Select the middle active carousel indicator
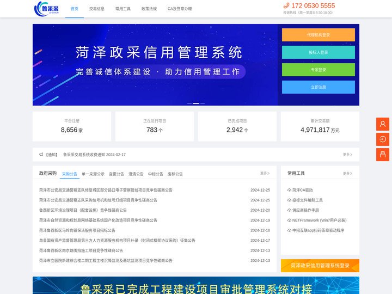The width and height of the screenshot is (392, 294). point(196,103)
